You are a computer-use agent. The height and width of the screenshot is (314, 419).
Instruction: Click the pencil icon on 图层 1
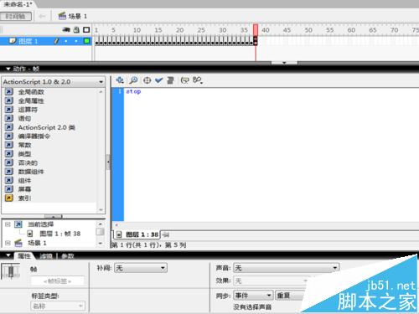(x=56, y=41)
